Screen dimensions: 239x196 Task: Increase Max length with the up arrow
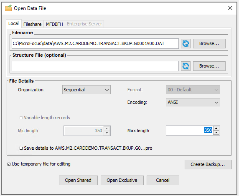pyautogui.click(x=216, y=128)
